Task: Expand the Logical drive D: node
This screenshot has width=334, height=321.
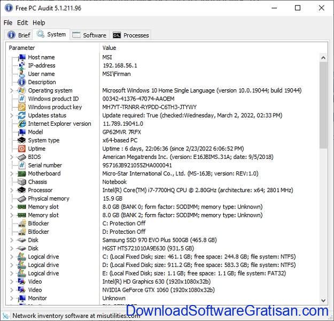Action: point(12,265)
